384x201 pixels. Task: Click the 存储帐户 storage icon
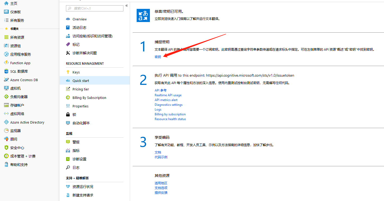click(x=6, y=105)
